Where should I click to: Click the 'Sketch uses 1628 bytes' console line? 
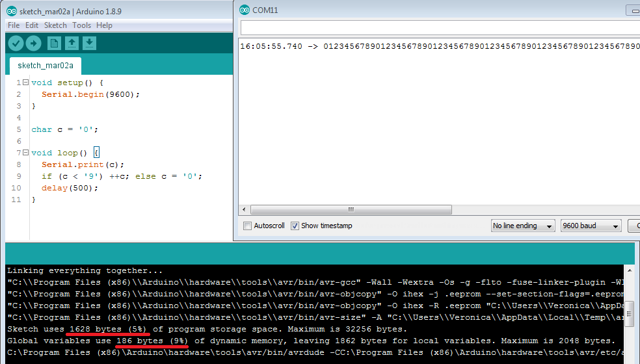[207, 329]
